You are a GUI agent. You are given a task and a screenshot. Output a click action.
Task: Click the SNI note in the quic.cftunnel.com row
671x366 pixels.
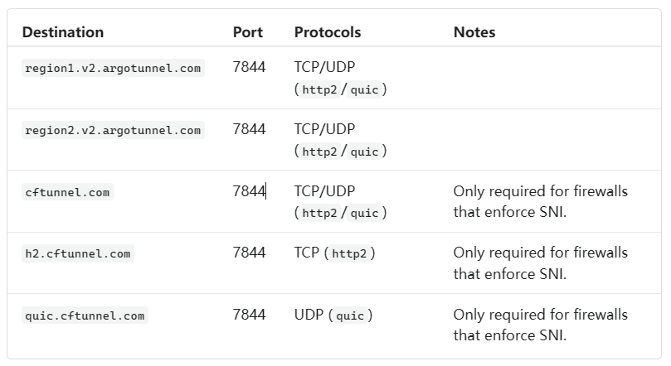pyautogui.click(x=540, y=325)
